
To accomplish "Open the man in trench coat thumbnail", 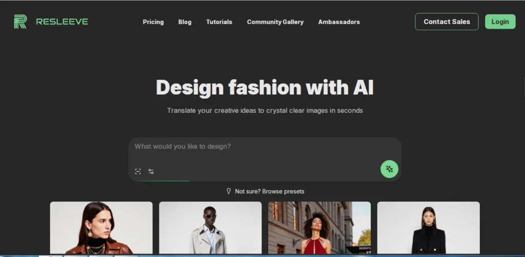I will click(210, 228).
